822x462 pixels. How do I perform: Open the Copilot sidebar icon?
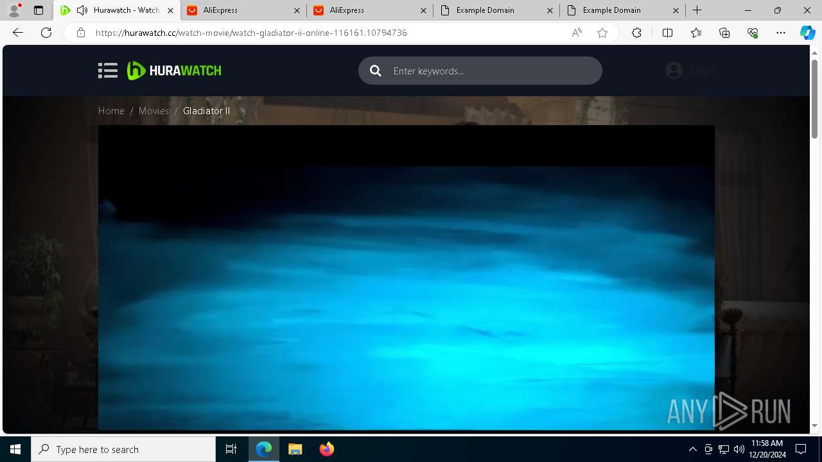tap(807, 33)
